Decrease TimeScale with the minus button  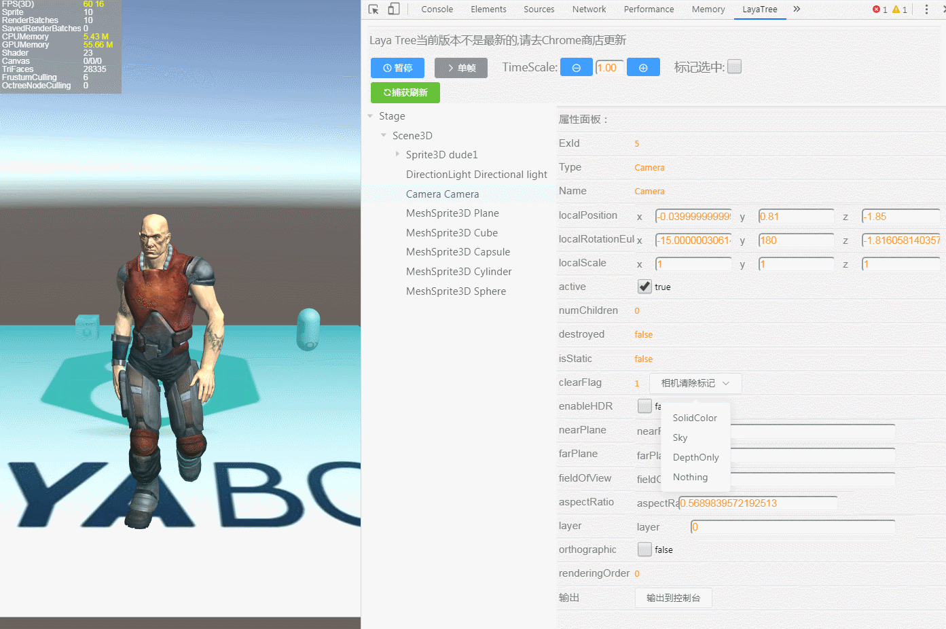point(577,67)
